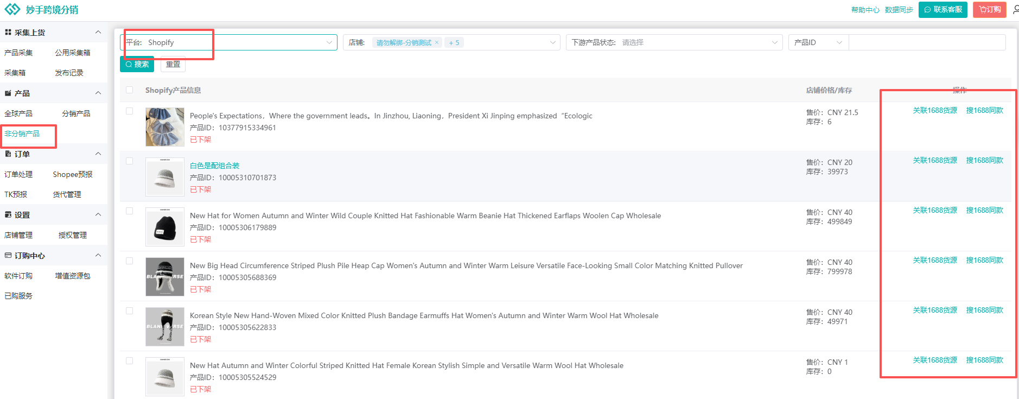This screenshot has width=1019, height=399.
Task: Collapse the 产品 sidebar section
Action: (98, 93)
